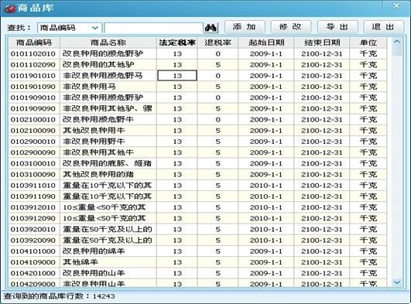The height and width of the screenshot is (304, 411).
Task: Select row with code 0101102010
Action: 197,53
